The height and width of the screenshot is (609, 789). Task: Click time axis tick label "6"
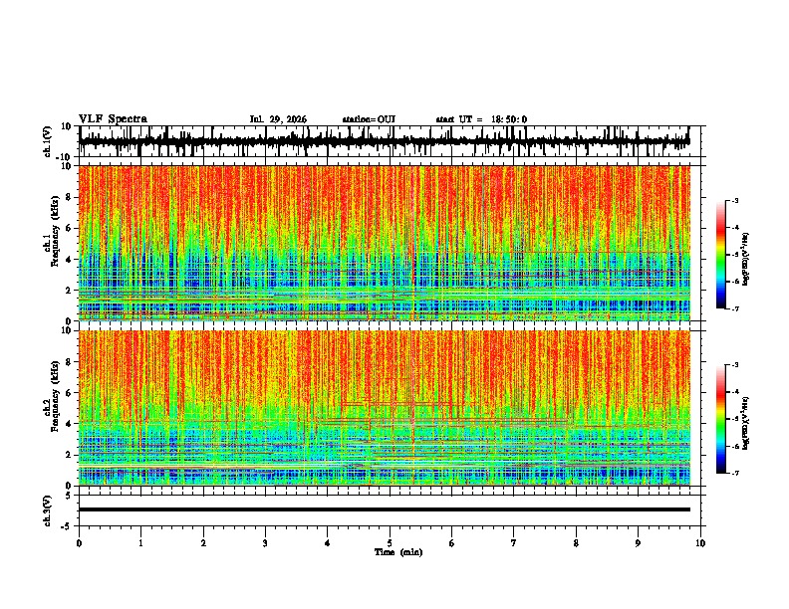[451, 543]
